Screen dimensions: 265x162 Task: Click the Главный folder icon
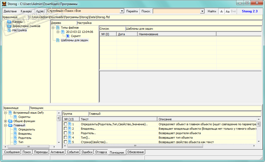(10, 125)
